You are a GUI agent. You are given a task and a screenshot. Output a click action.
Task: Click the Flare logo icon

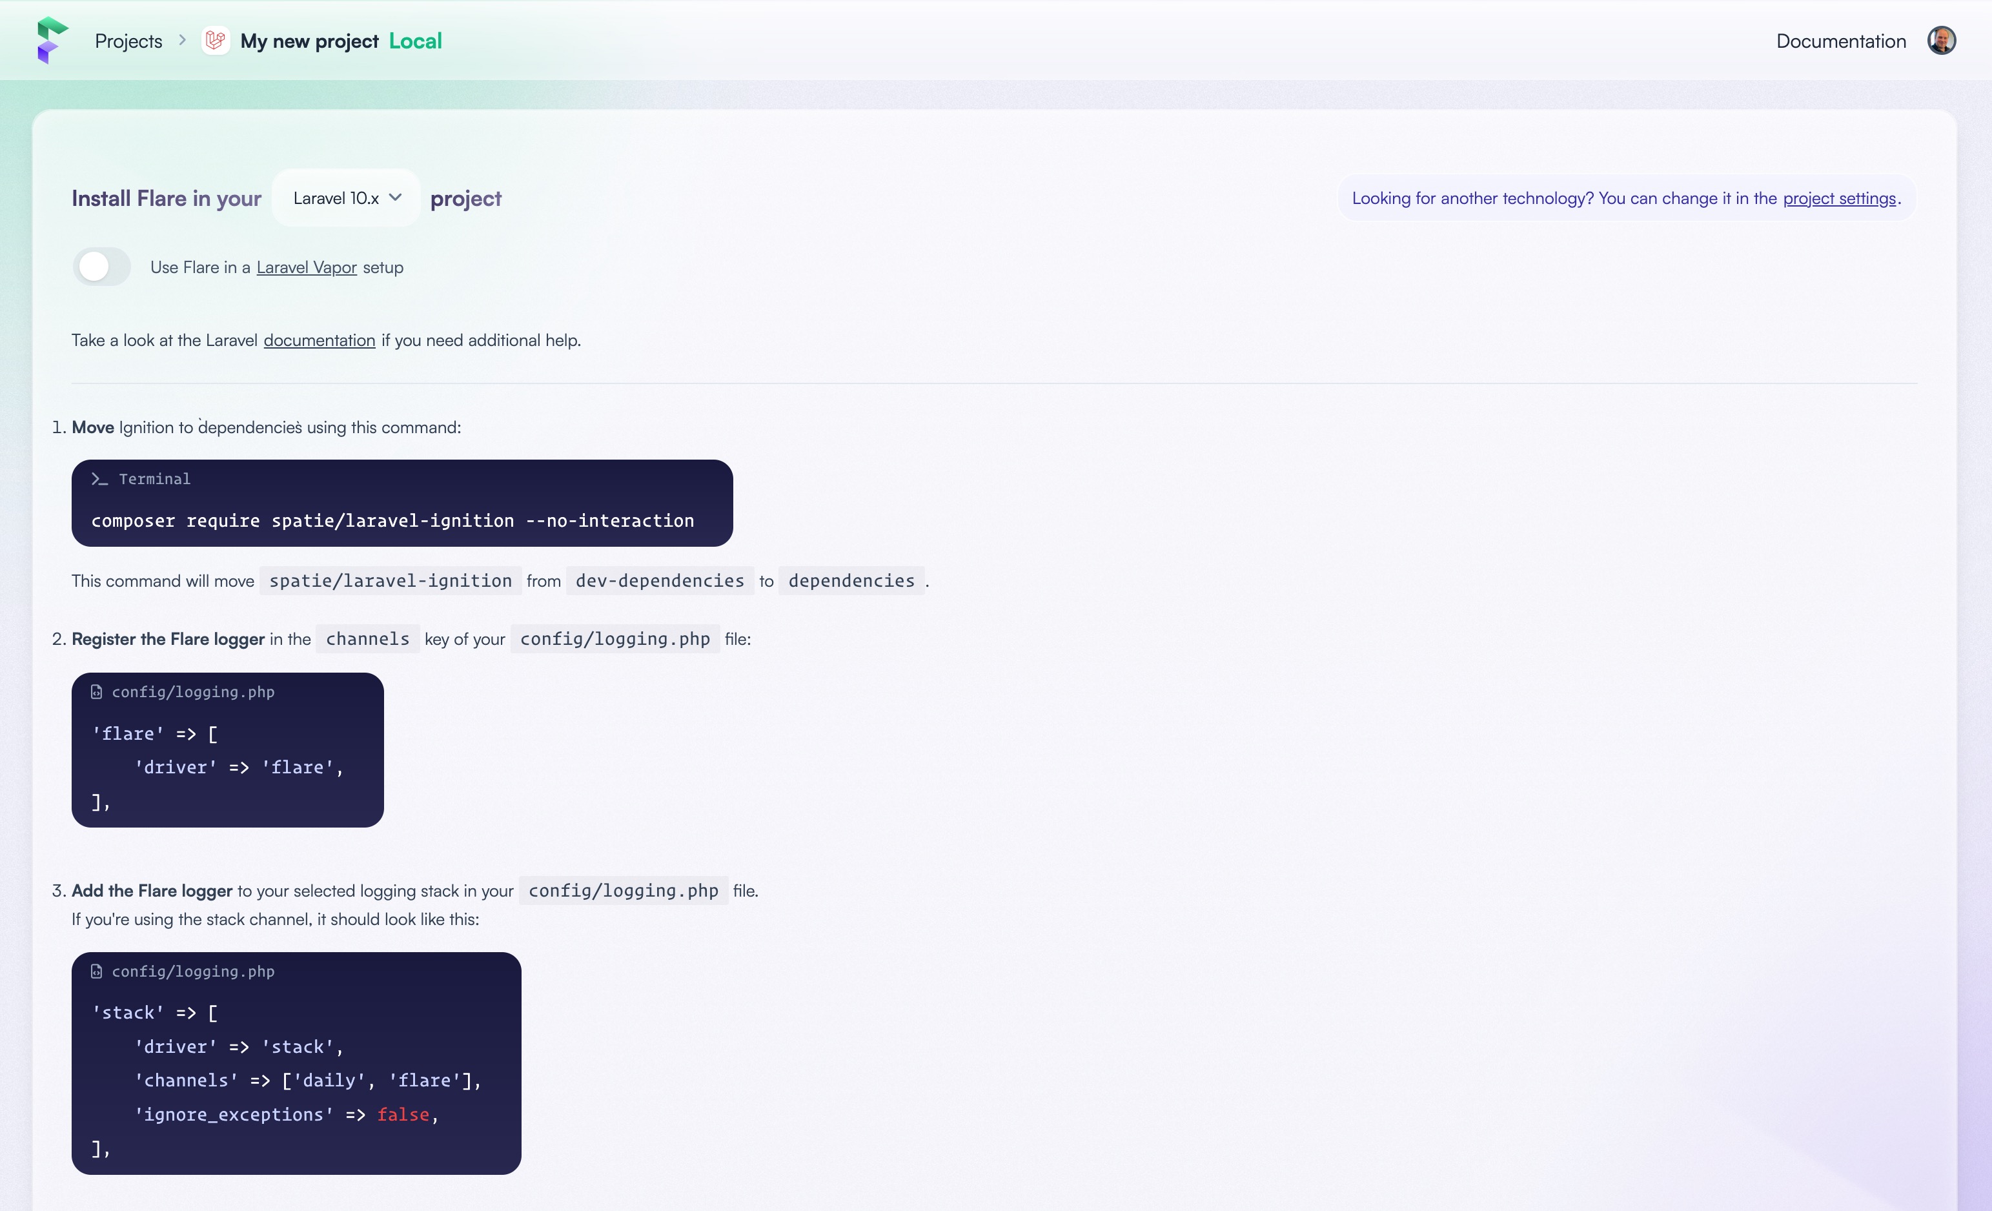[52, 39]
